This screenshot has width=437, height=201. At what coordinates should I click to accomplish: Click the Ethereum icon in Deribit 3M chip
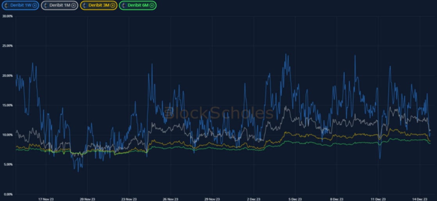pyautogui.click(x=85, y=5)
